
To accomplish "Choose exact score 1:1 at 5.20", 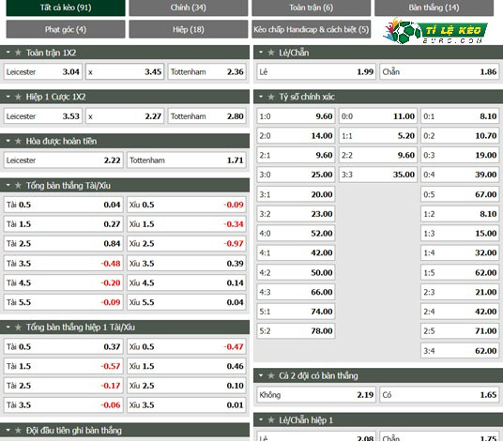I will click(x=378, y=136).
